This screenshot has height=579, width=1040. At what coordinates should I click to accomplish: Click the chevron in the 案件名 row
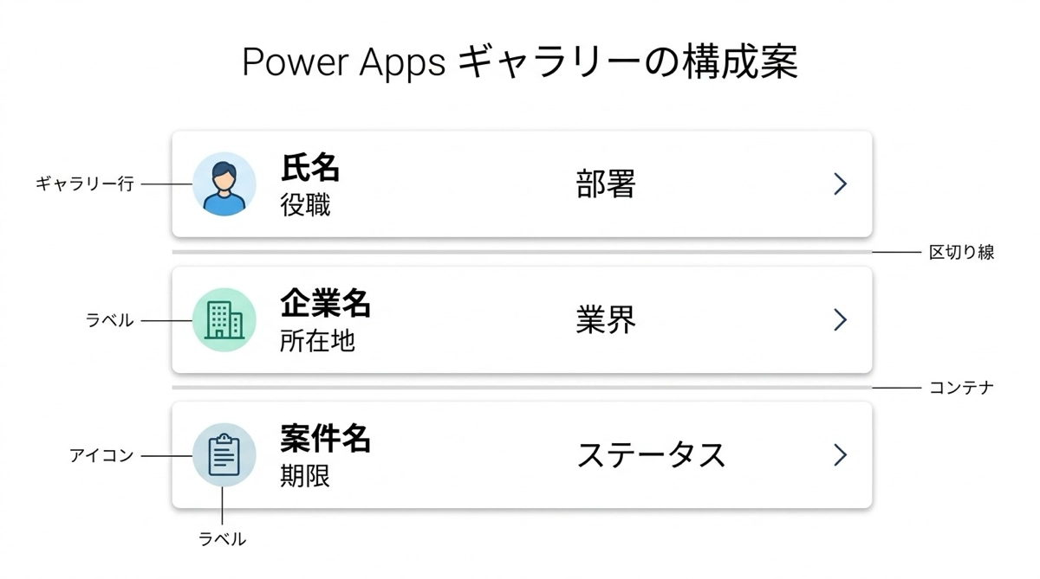coord(839,455)
